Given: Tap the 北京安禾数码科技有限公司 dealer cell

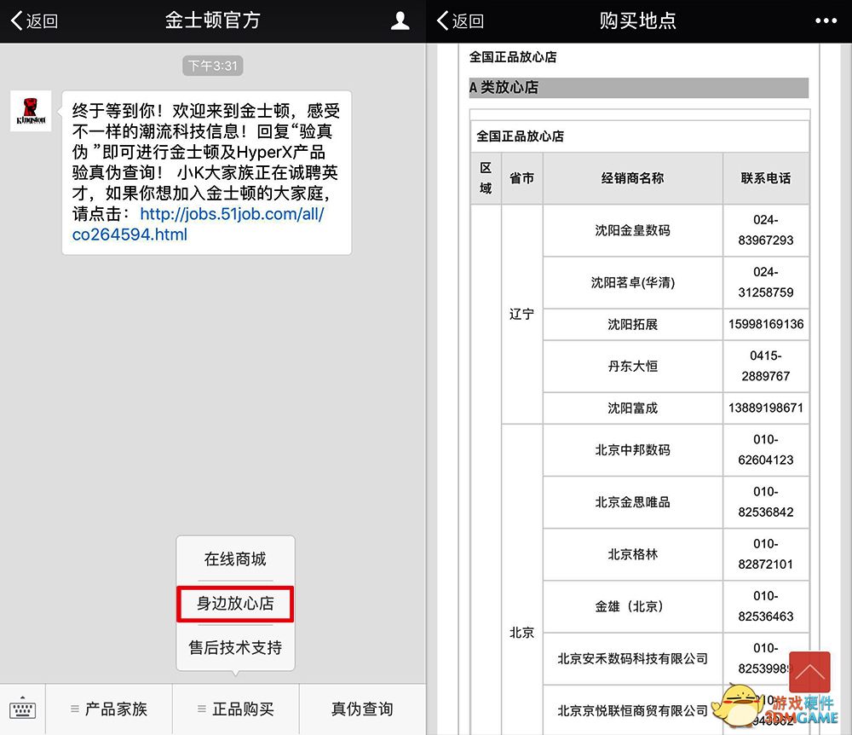Looking at the screenshot, I should 632,659.
